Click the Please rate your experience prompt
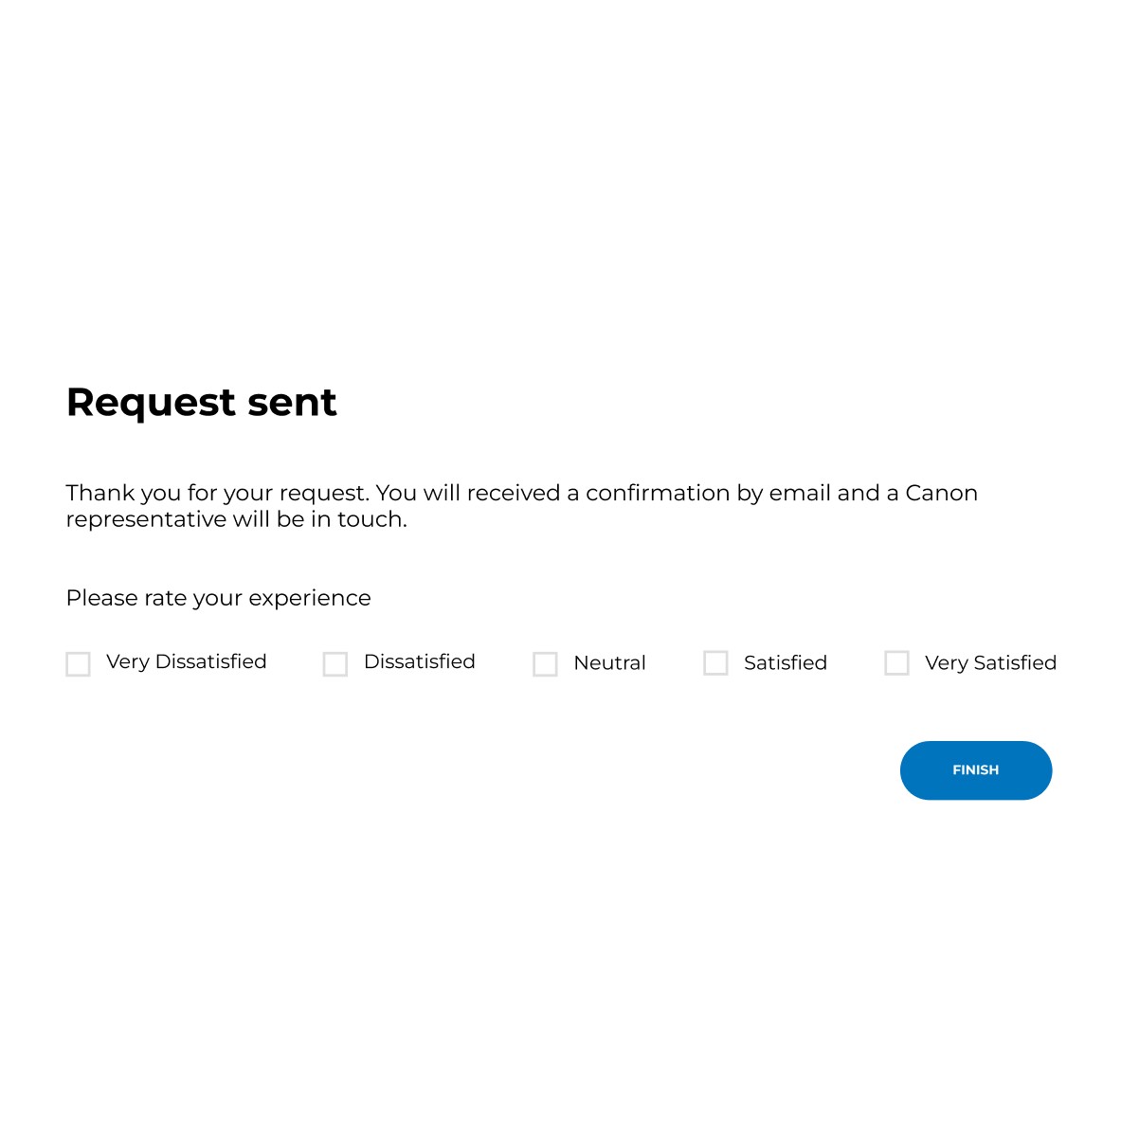 click(x=218, y=599)
